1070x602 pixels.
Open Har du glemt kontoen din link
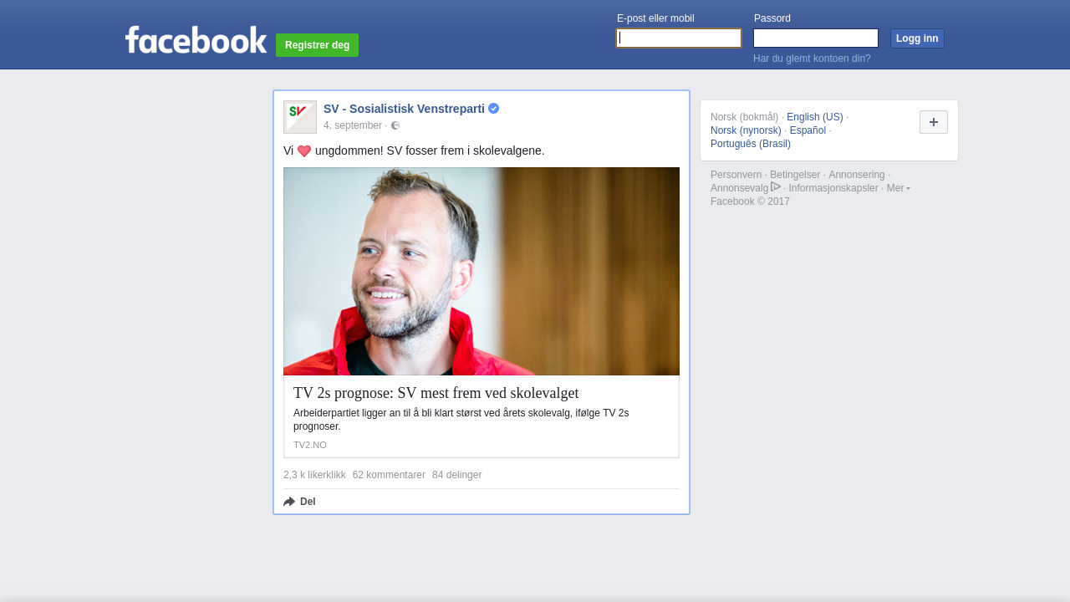(812, 59)
